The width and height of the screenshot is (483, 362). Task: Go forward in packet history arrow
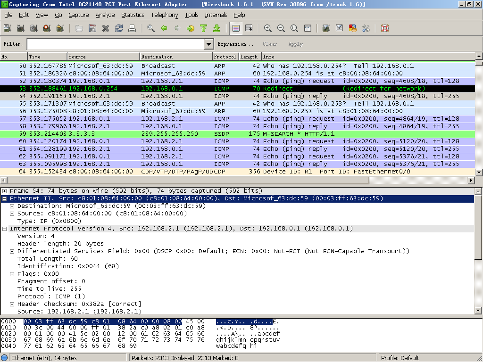coord(177,28)
